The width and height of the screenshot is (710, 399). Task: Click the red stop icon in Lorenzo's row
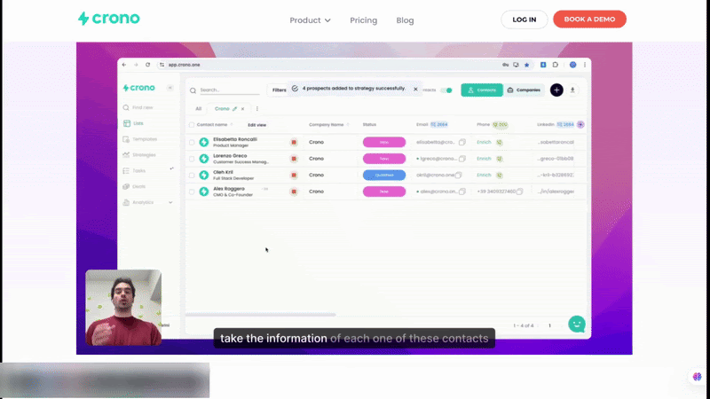pos(294,159)
